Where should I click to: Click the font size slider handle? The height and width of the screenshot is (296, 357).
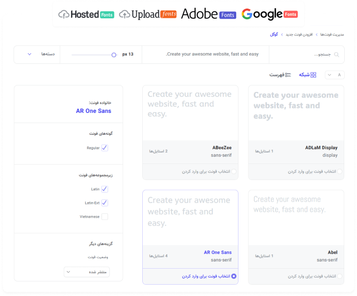click(x=114, y=55)
